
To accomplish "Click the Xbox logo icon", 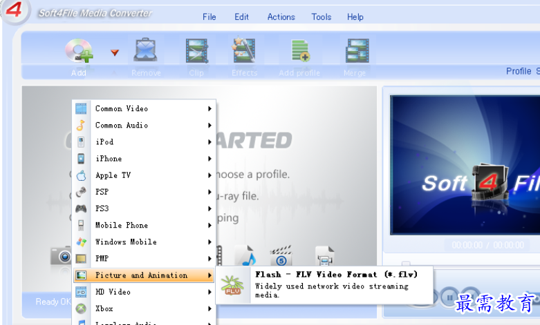I will click(x=81, y=308).
